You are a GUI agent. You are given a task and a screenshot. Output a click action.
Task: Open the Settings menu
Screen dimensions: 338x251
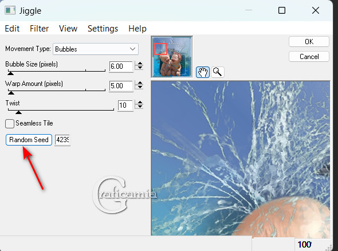(103, 29)
